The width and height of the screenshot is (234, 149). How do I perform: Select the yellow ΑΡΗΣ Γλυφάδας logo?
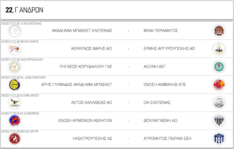(15, 85)
